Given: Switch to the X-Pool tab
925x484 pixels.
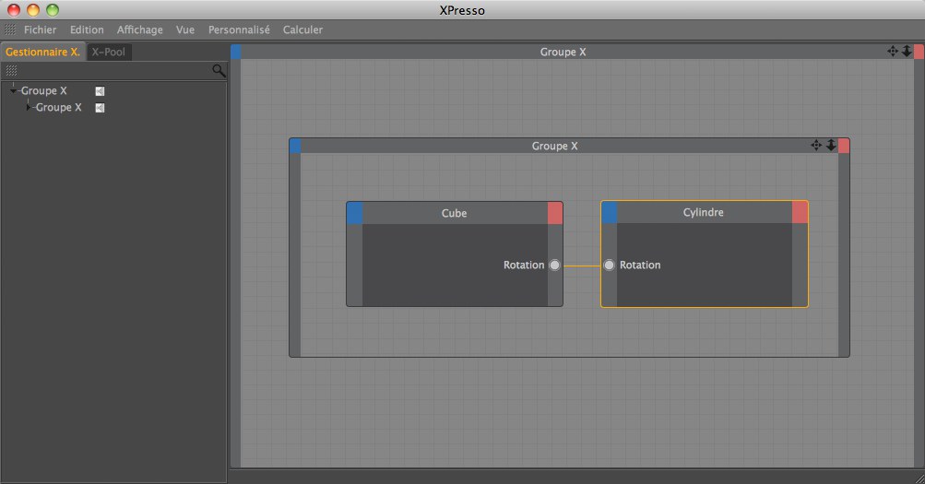Looking at the screenshot, I should tap(109, 52).
